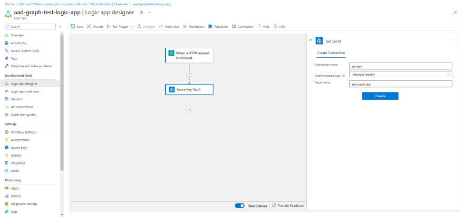The image size is (464, 217).
Task: Click the Logs sidebar icon
Action: coord(7,211)
